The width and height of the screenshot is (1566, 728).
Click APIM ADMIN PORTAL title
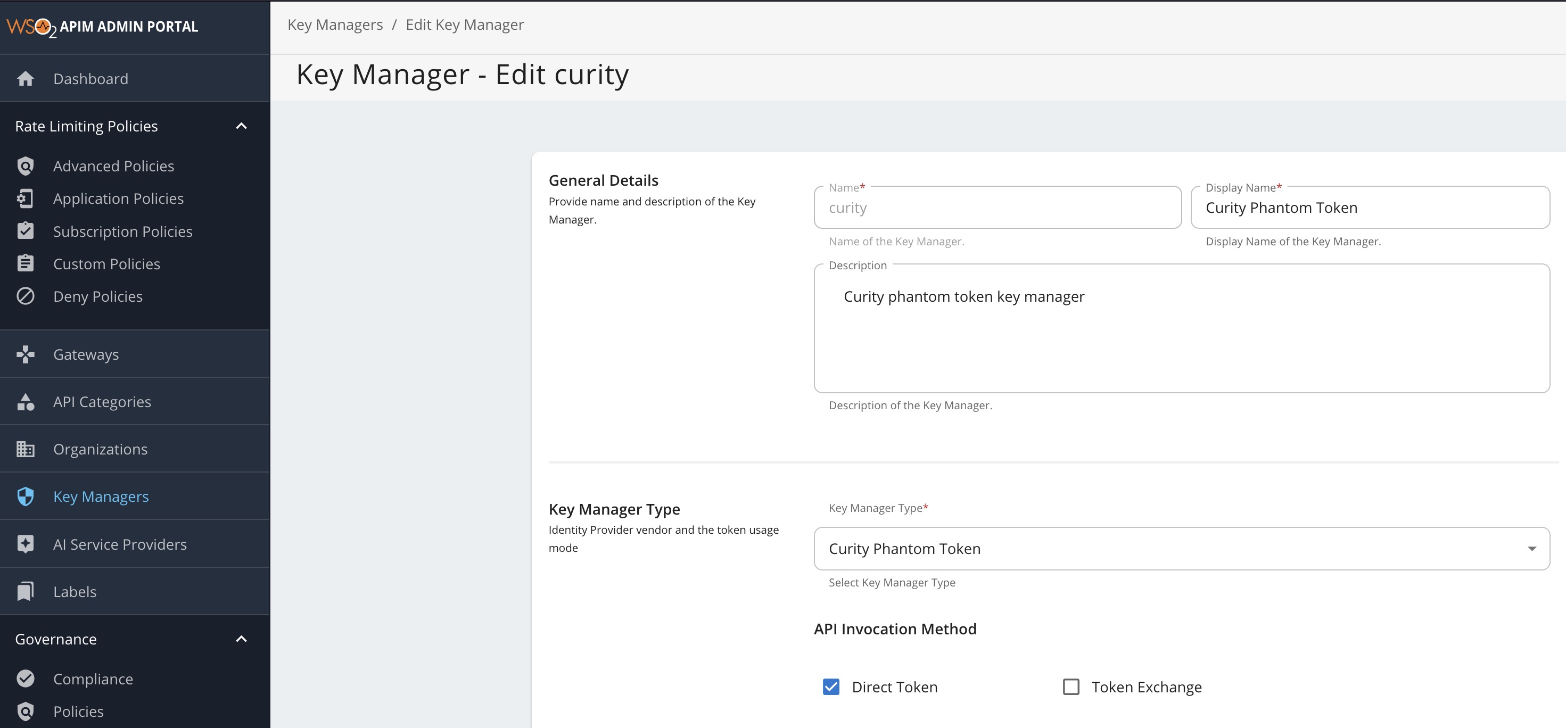[129, 27]
